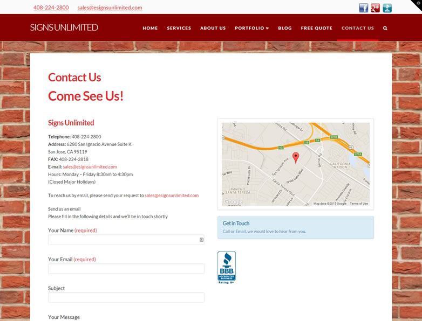This screenshot has height=321, width=422.
Task: Open the map Terms of Use link
Action: (359, 204)
